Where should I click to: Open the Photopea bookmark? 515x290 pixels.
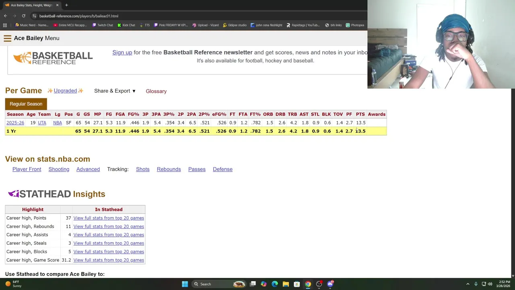click(x=355, y=25)
